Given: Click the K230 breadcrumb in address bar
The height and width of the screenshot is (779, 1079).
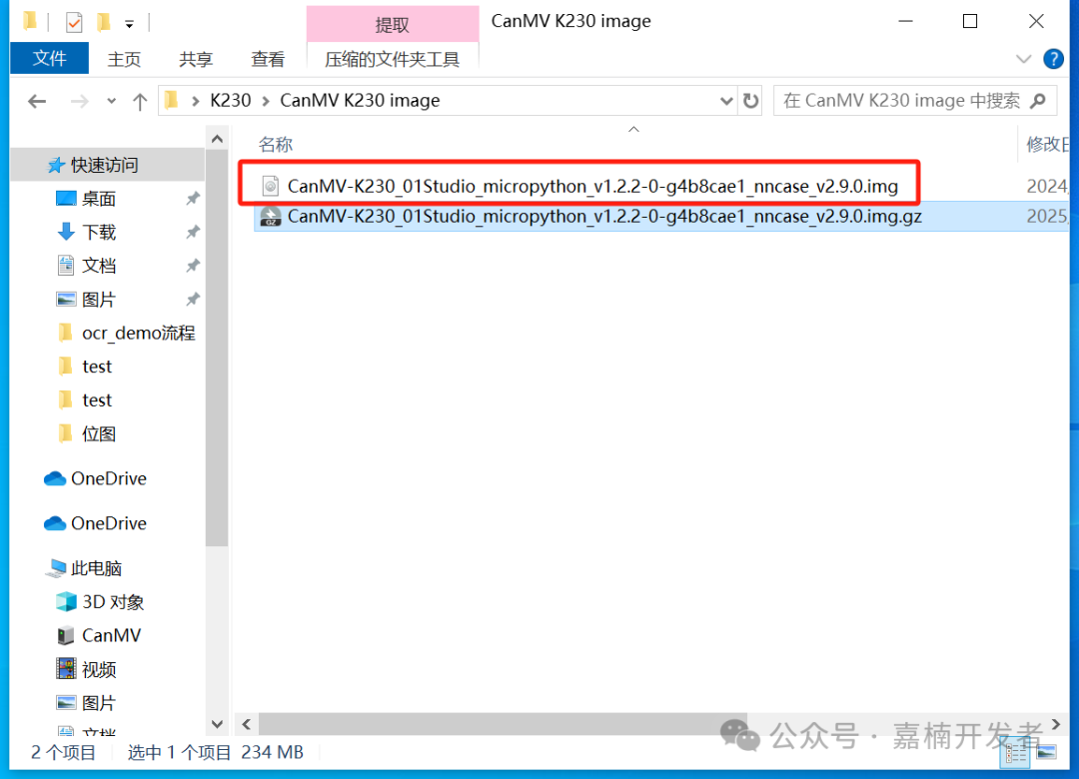Looking at the screenshot, I should pos(231,101).
